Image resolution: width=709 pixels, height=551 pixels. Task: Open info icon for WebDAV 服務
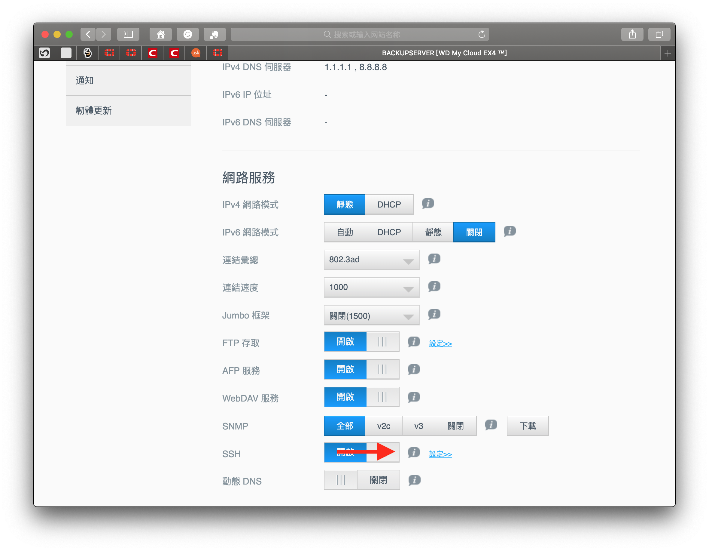click(x=414, y=397)
